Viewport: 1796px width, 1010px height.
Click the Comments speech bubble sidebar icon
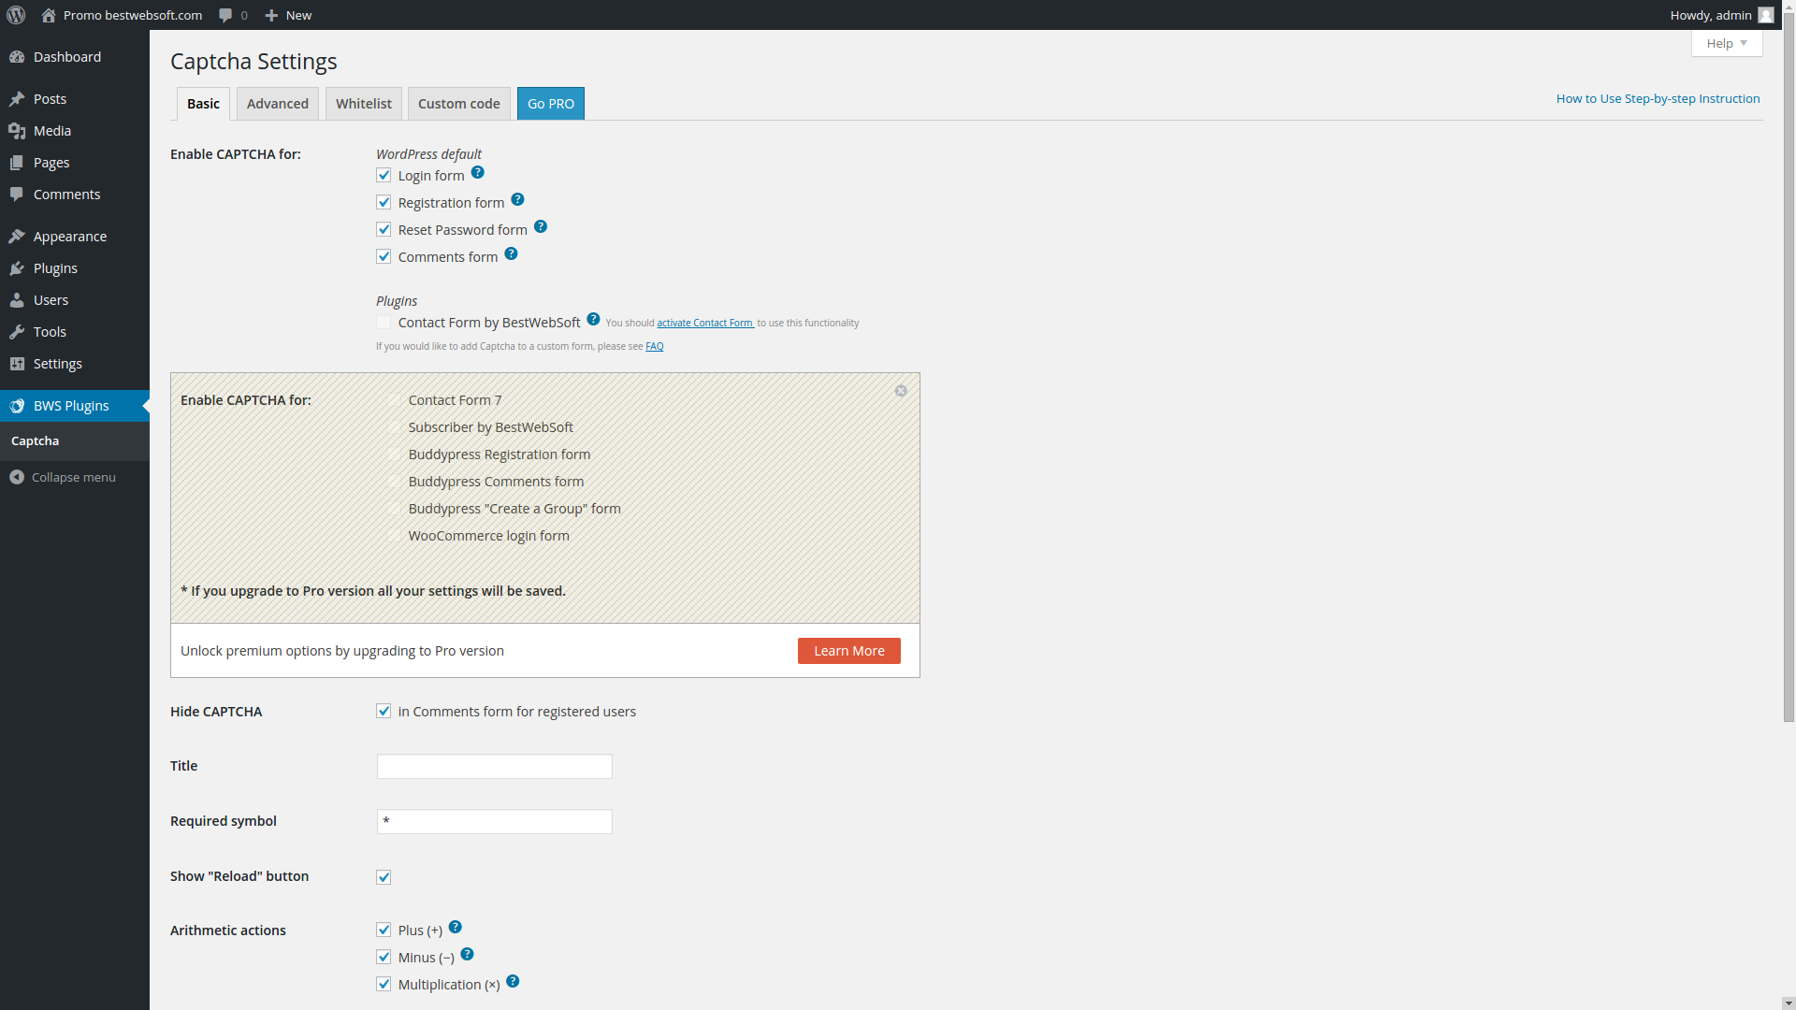[x=17, y=195]
